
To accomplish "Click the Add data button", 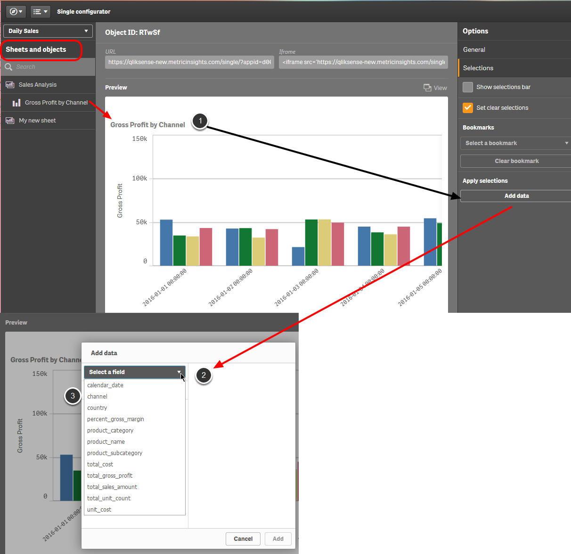I will click(515, 196).
